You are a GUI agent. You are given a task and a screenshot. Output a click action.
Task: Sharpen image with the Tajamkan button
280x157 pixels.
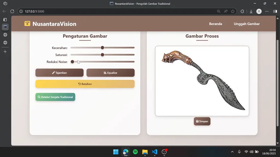59,73
